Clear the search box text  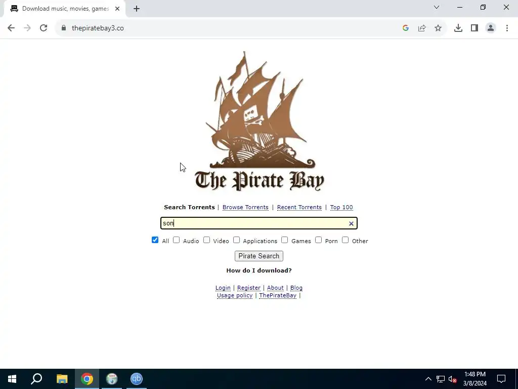pyautogui.click(x=351, y=223)
